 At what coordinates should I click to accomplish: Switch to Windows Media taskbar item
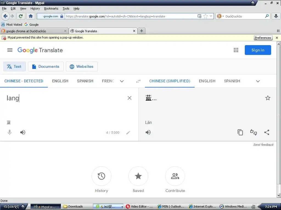point(233,207)
